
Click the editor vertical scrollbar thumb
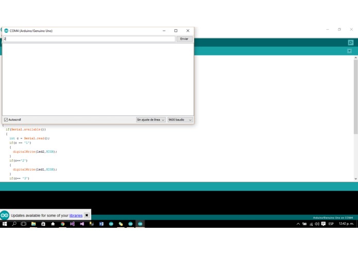356,97
